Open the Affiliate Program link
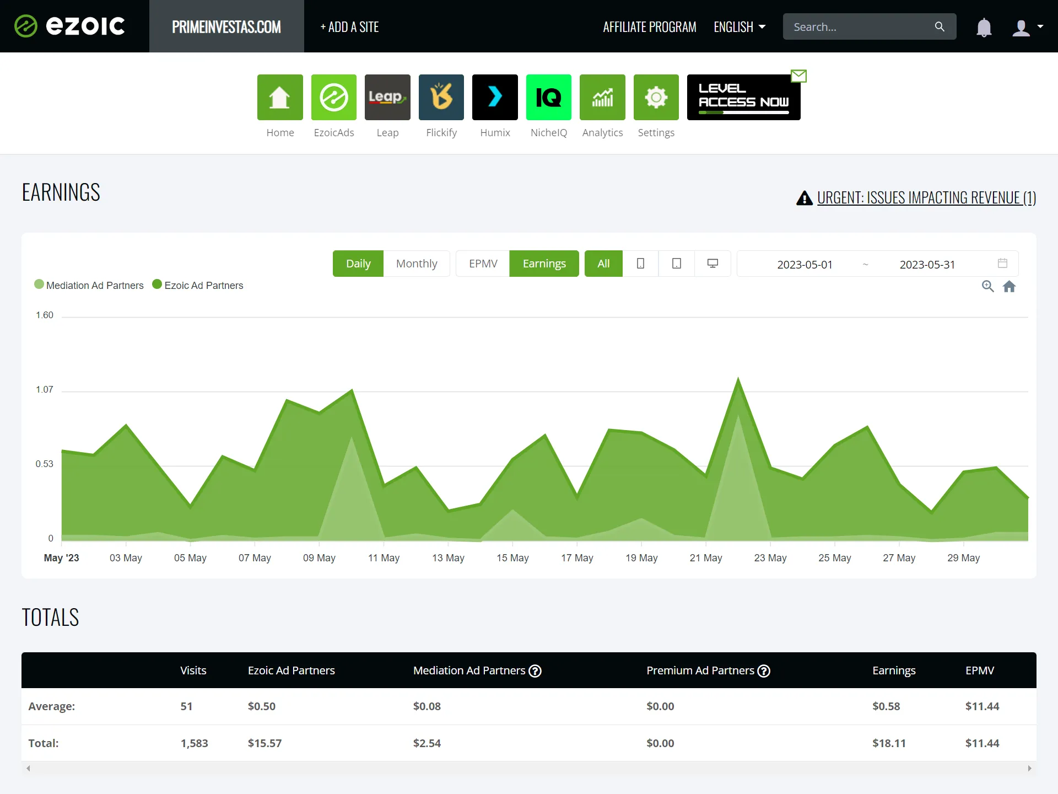This screenshot has height=794, width=1058. click(650, 26)
